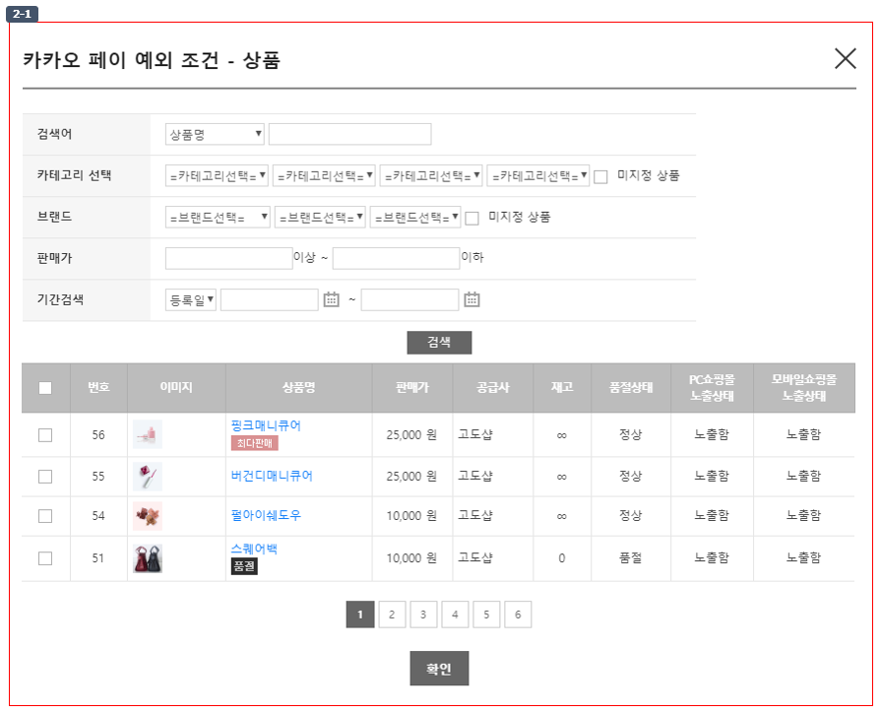
Task: Click the 핑크매니큐어 product thumbnail
Action: [148, 434]
